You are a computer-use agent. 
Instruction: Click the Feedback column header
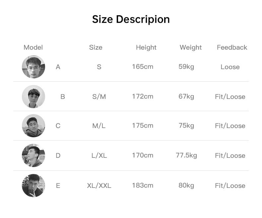pos(232,47)
